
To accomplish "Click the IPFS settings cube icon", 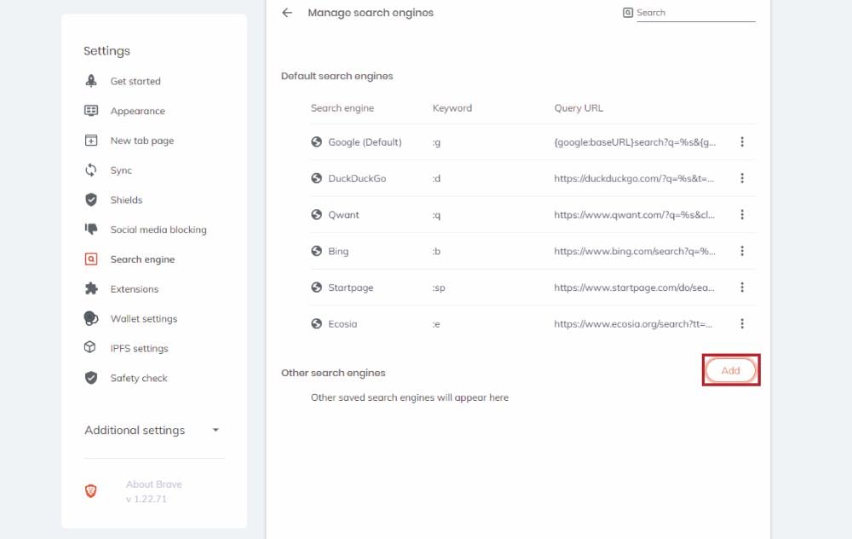I will 90,347.
